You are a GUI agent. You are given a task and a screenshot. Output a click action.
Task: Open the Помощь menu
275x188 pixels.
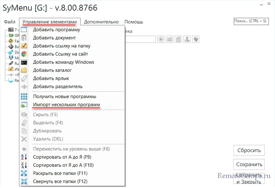tap(134, 22)
